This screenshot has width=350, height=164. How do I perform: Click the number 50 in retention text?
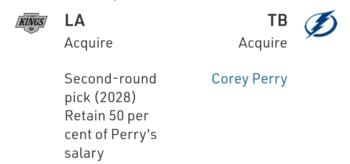tap(117, 116)
